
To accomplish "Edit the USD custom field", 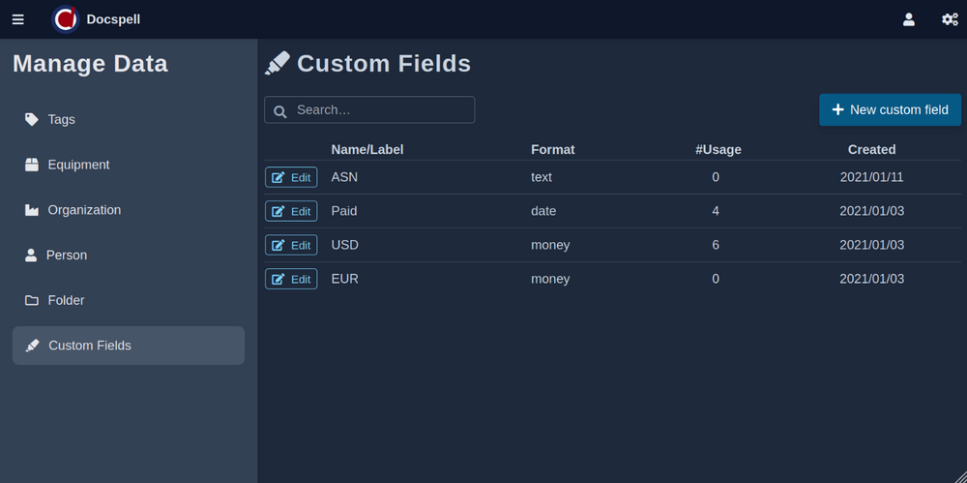I will pos(291,245).
